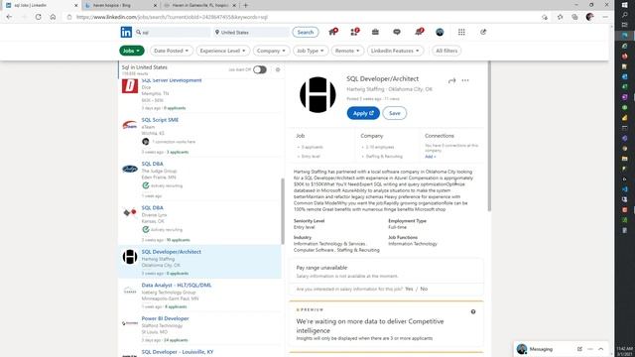The width and height of the screenshot is (635, 357).
Task: Expand the Company filter
Action: click(x=271, y=51)
